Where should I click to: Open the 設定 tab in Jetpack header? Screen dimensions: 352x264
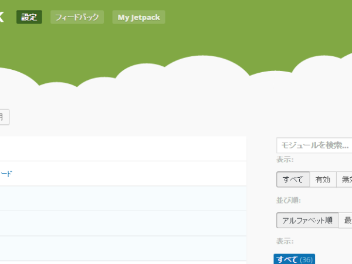click(29, 17)
